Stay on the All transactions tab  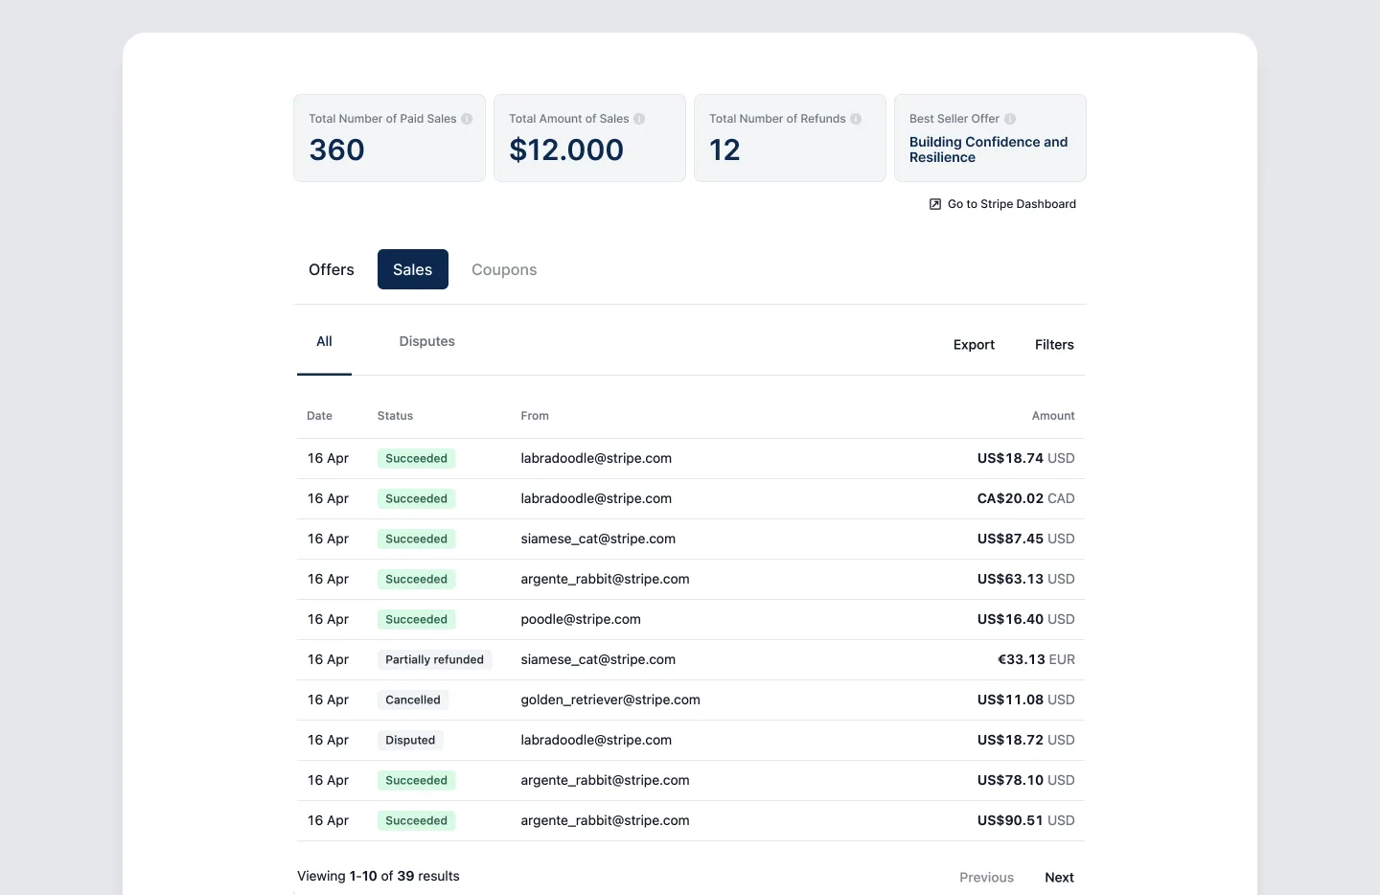click(x=324, y=341)
